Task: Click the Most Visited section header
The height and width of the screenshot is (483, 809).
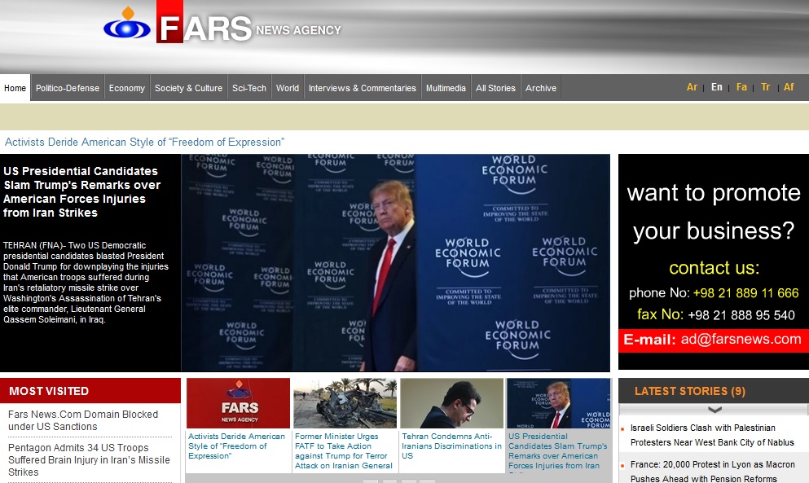Action: (x=90, y=391)
